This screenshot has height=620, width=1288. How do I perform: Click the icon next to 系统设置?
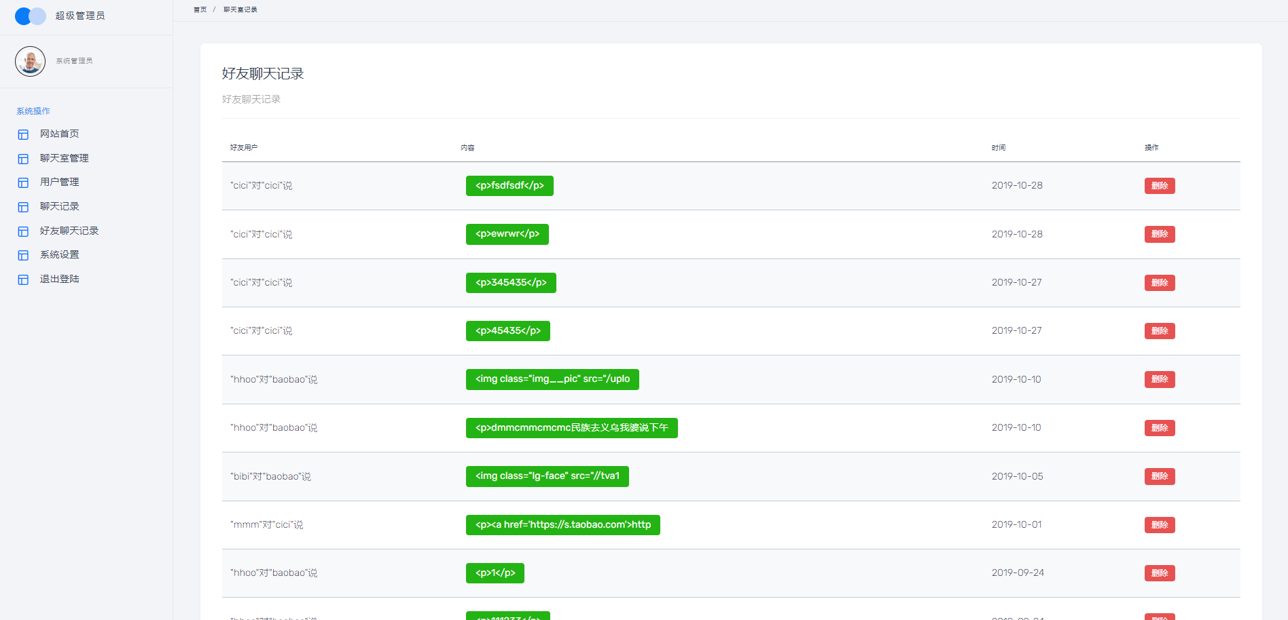pos(23,255)
